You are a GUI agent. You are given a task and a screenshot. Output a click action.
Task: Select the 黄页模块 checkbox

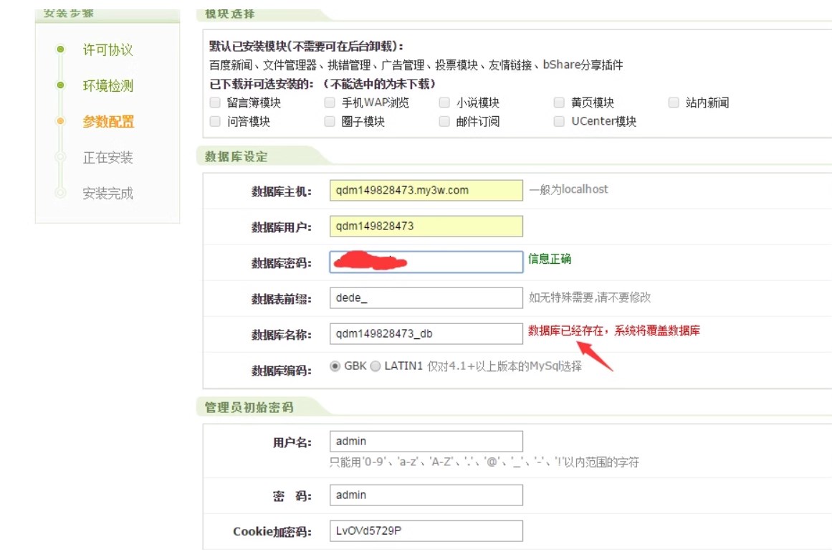559,103
